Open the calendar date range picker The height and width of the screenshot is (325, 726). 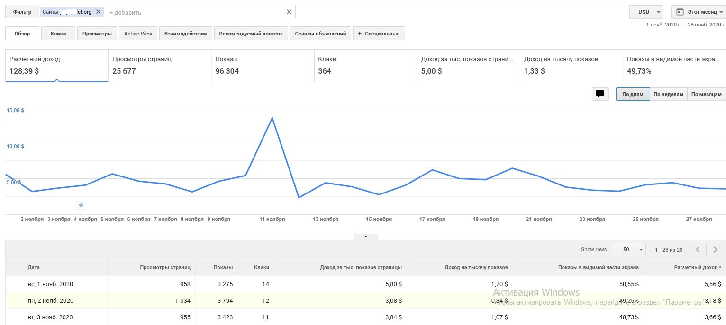[698, 12]
